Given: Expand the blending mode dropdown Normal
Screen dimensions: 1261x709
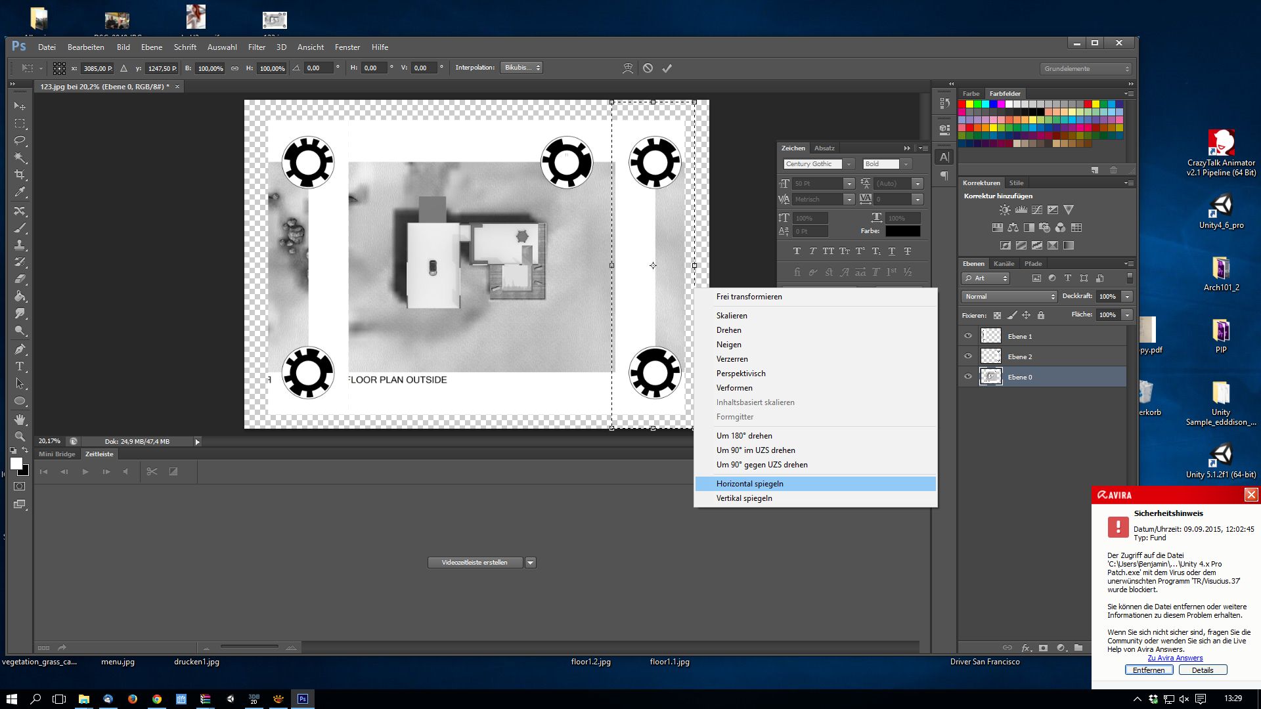Looking at the screenshot, I should (x=1008, y=295).
